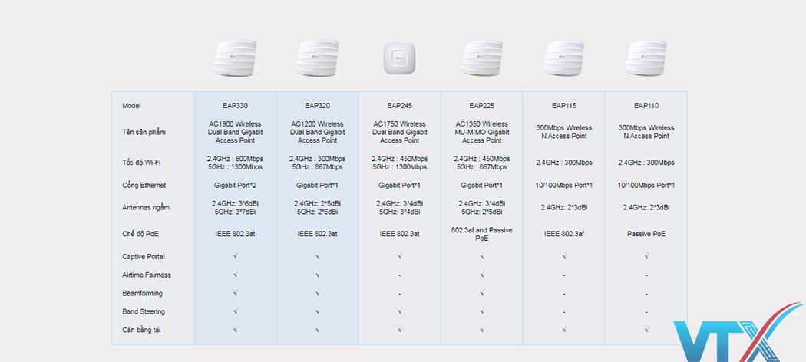Select the EAP245 model name
The image size is (806, 362).
(399, 106)
